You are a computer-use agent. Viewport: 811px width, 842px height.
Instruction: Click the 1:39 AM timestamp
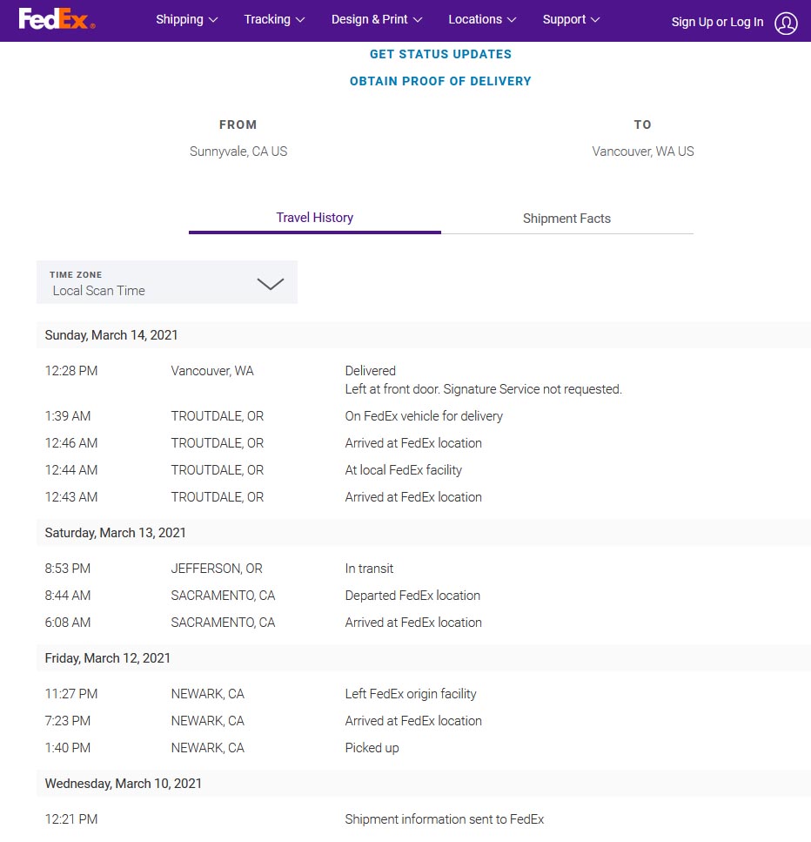click(68, 416)
